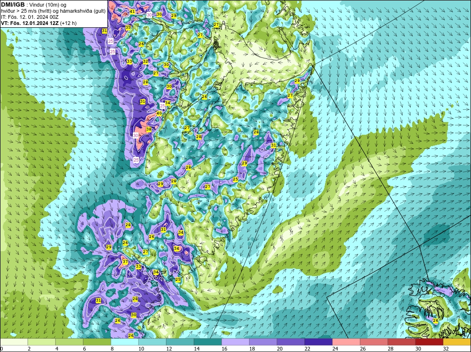Image resolution: width=471 pixels, height=352 pixels.
Task: Select the red 28–30 m/s legend swatch
Action: (x=402, y=342)
